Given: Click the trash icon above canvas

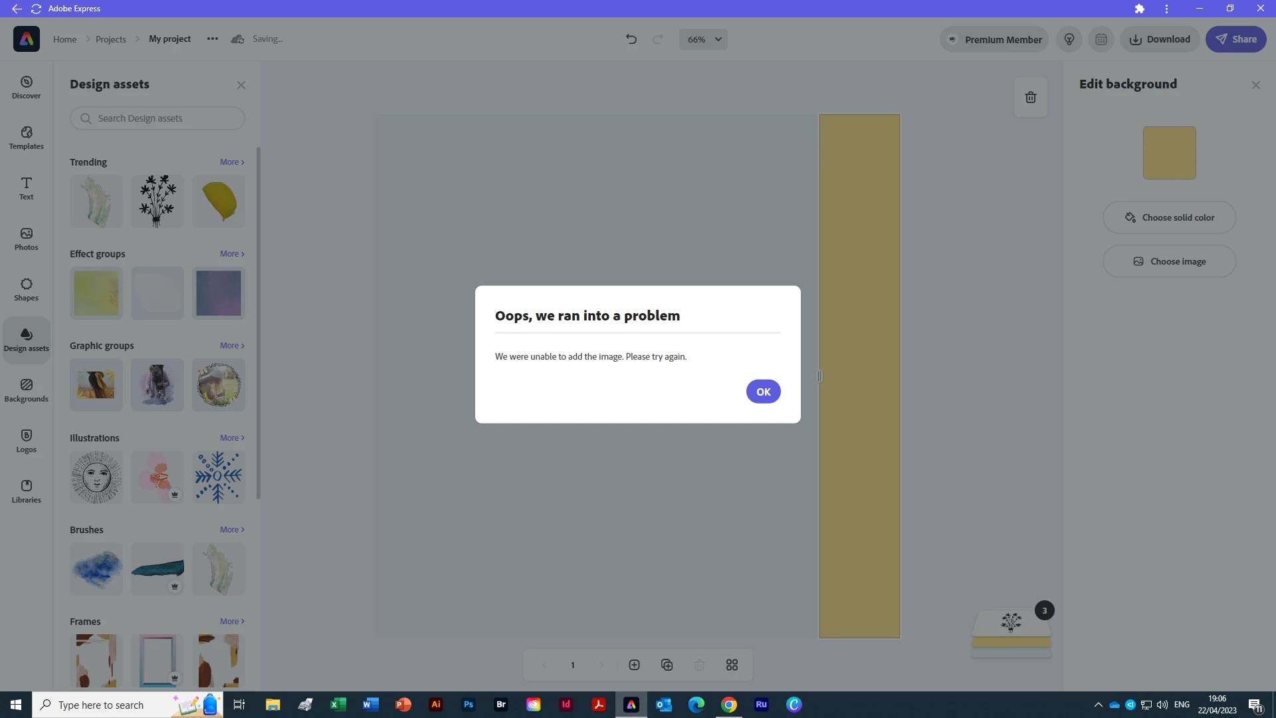Looking at the screenshot, I should pos(1031,98).
